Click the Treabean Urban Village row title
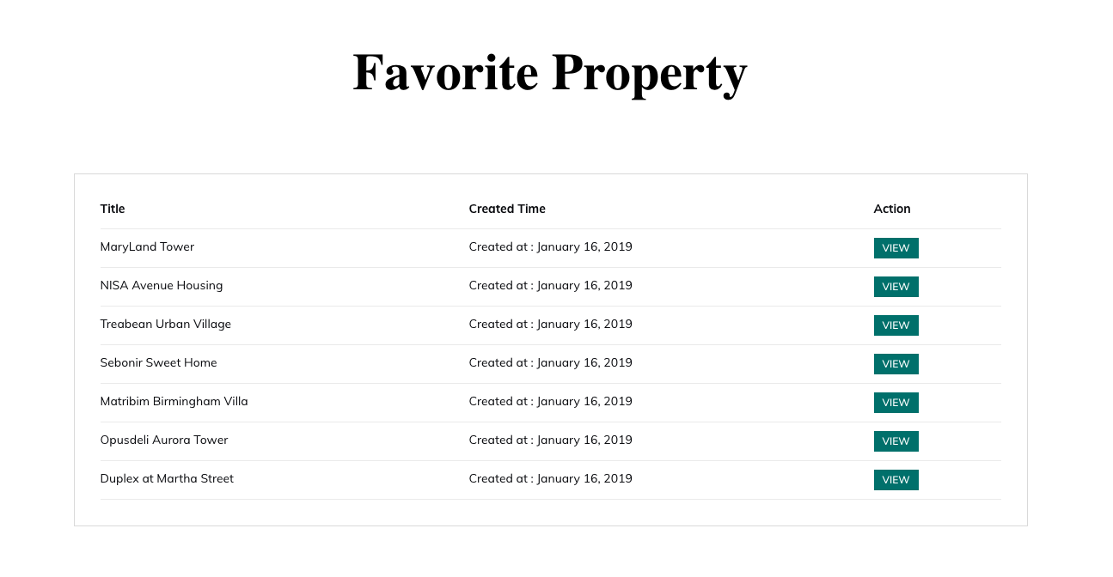Viewport: 1113px width, 577px height. point(166,324)
